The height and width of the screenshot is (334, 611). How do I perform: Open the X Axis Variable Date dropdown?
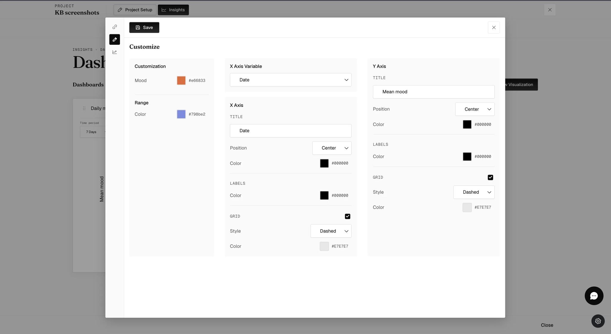(291, 80)
